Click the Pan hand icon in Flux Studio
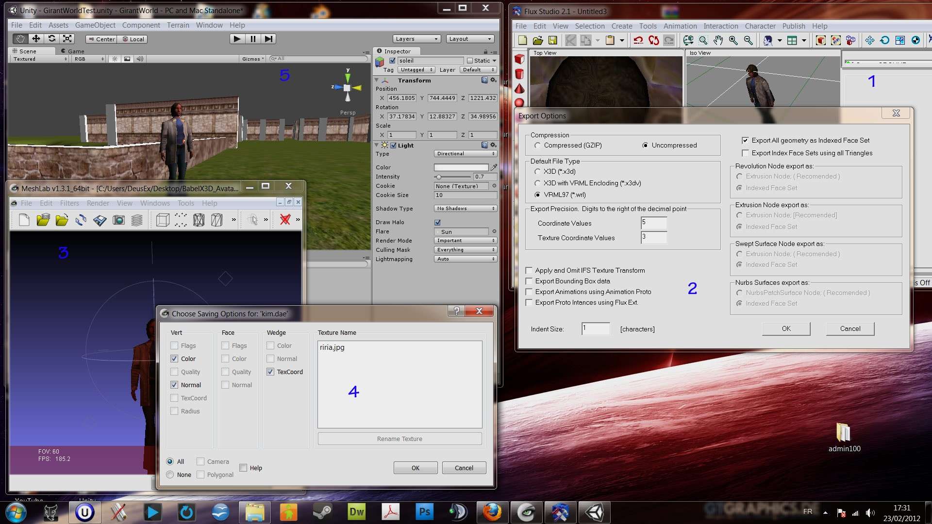This screenshot has width=932, height=524. (718, 40)
